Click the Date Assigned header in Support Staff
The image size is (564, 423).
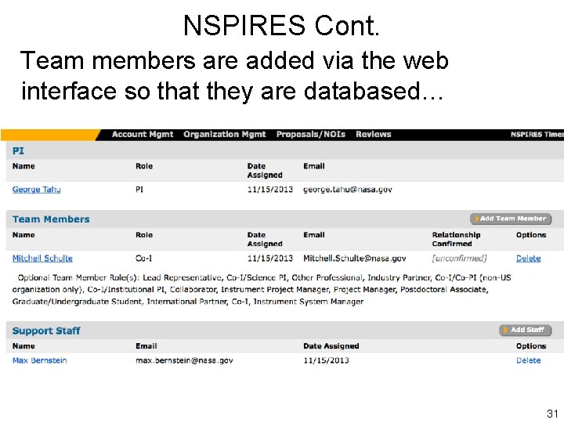coord(331,346)
